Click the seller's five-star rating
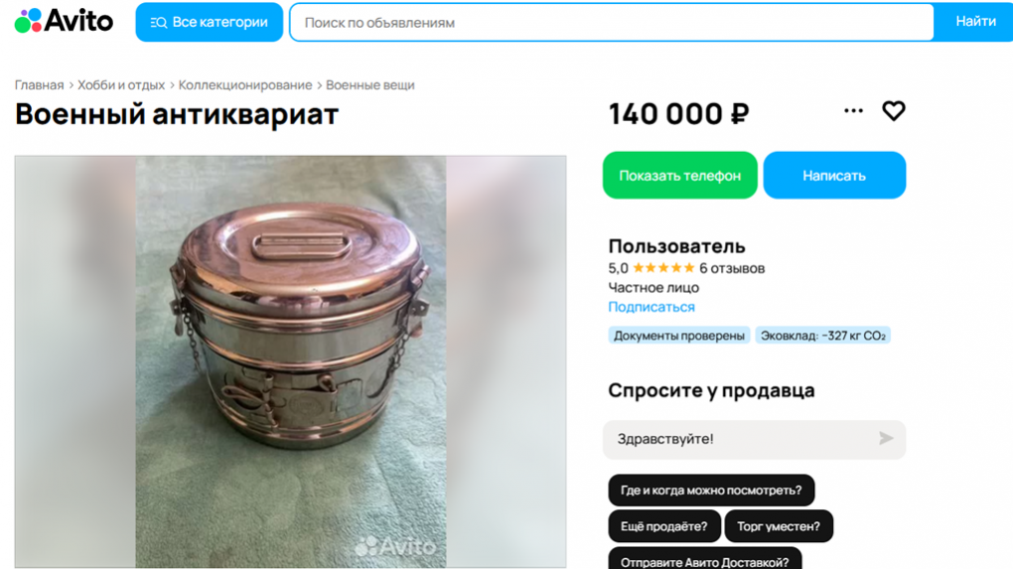The image size is (1013, 569). pyautogui.click(x=663, y=268)
